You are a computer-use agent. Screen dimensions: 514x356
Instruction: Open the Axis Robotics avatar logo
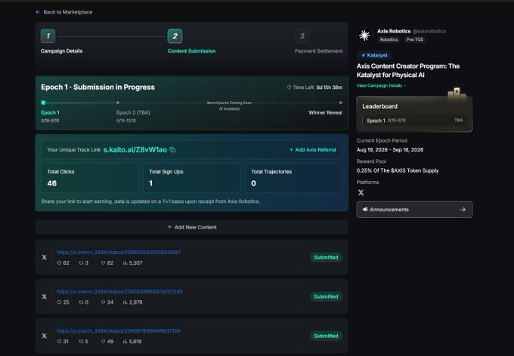(364, 35)
